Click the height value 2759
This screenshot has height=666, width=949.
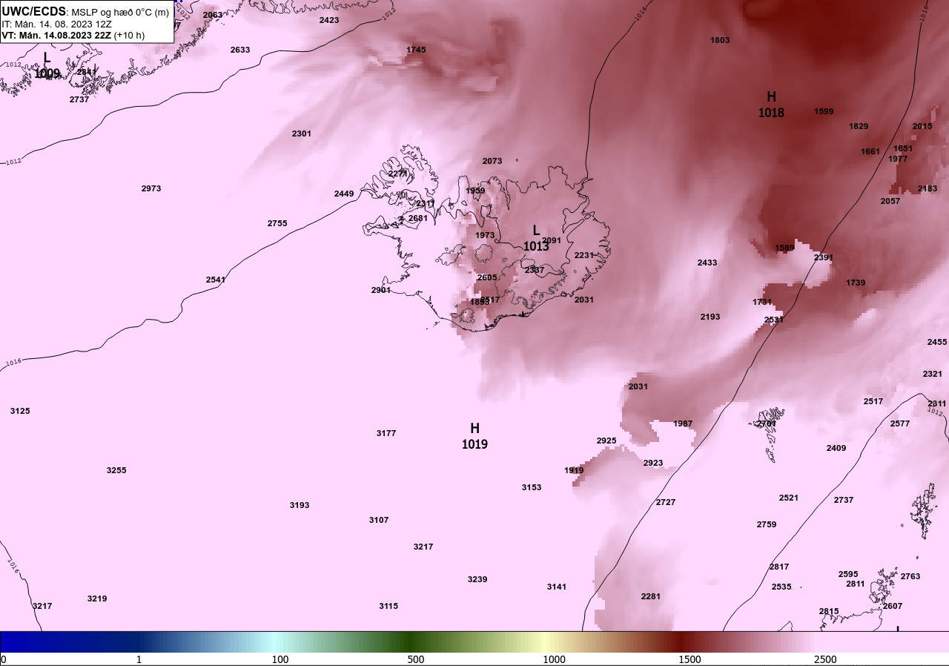click(x=767, y=524)
